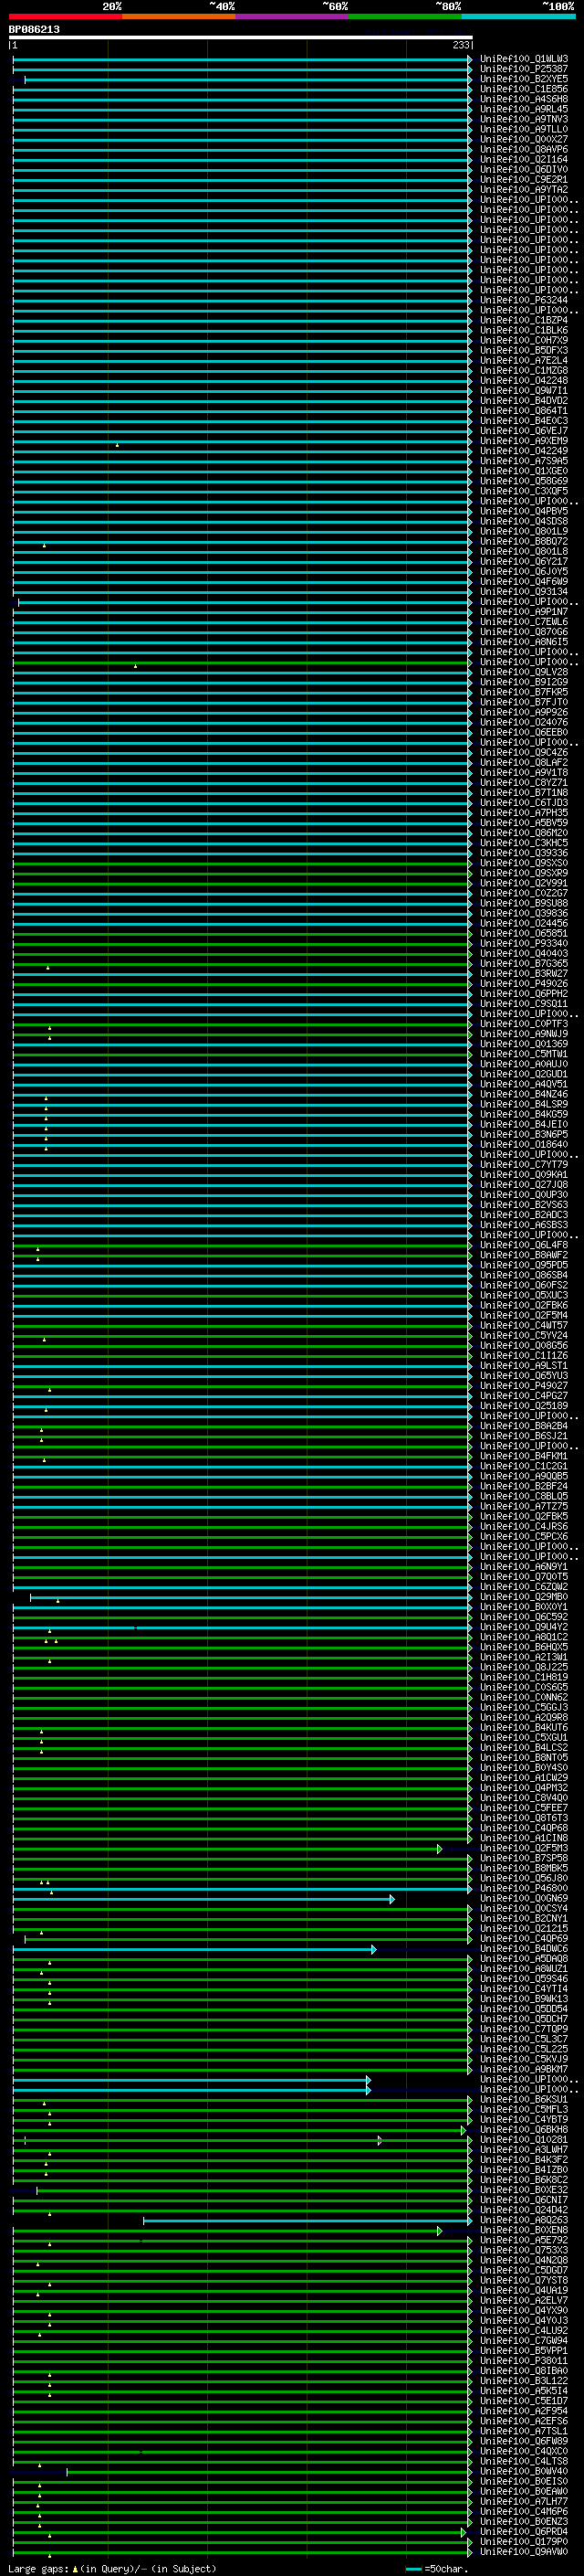Image resolution: width=584 pixels, height=2576 pixels.
Task: Click arrowhead ending the UniRef100_Q2F5M3 alignment
Action: pyautogui.click(x=439, y=1848)
